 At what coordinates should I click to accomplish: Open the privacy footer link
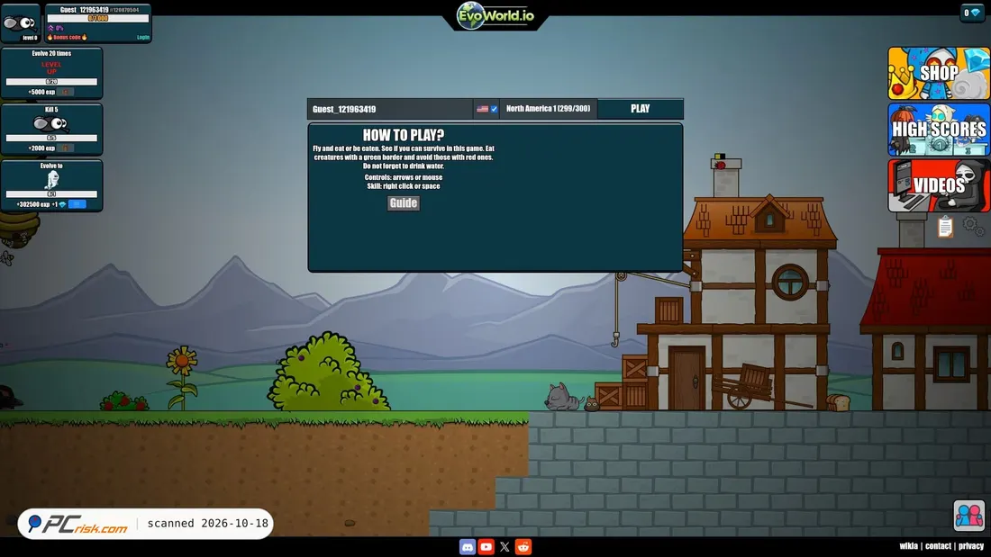pos(971,546)
